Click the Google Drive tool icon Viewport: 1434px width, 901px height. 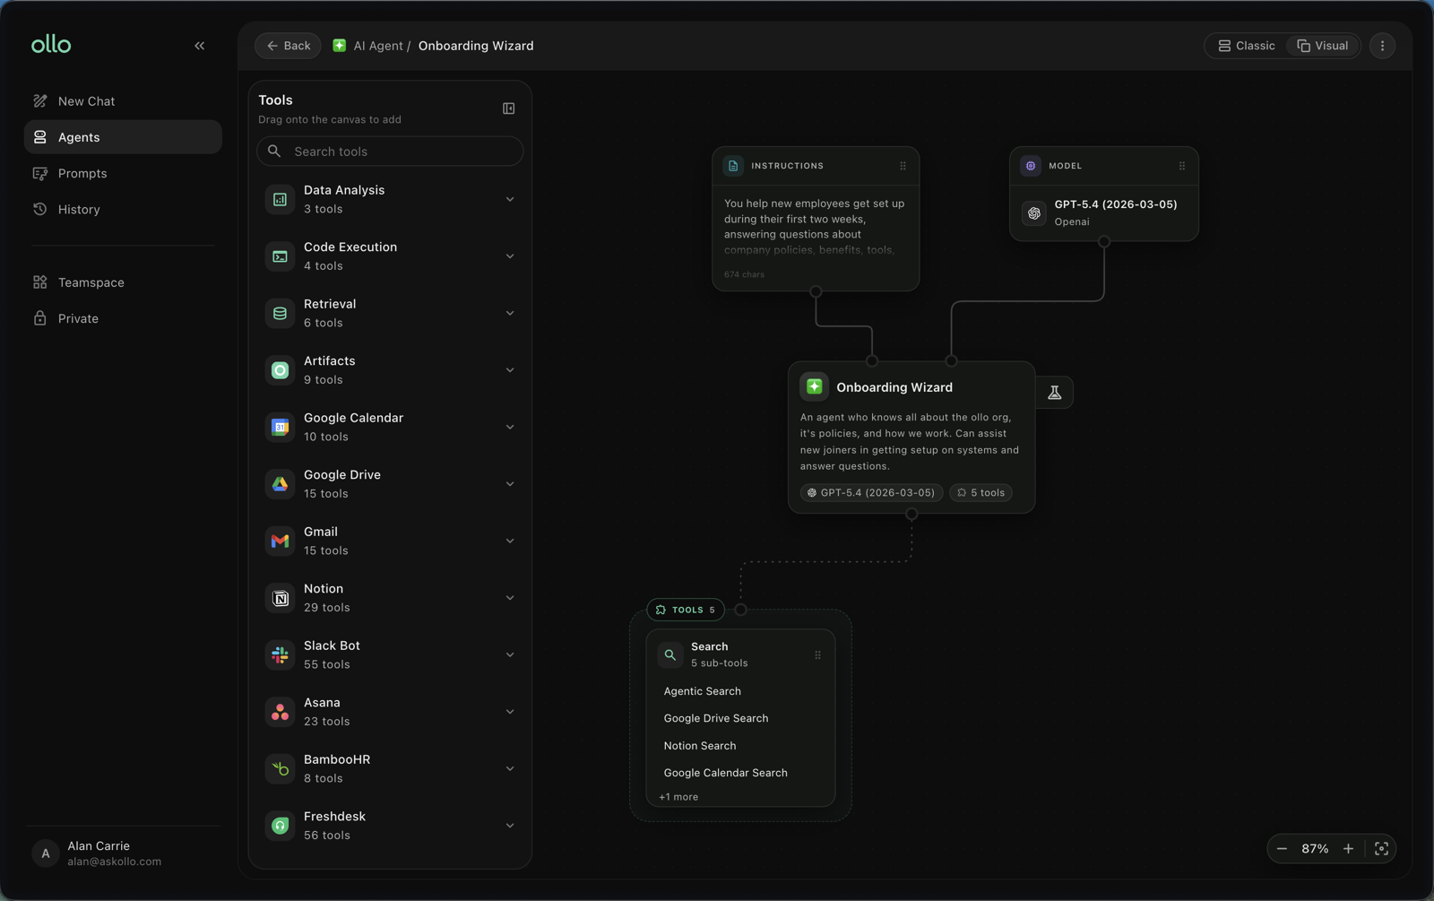pyautogui.click(x=281, y=484)
